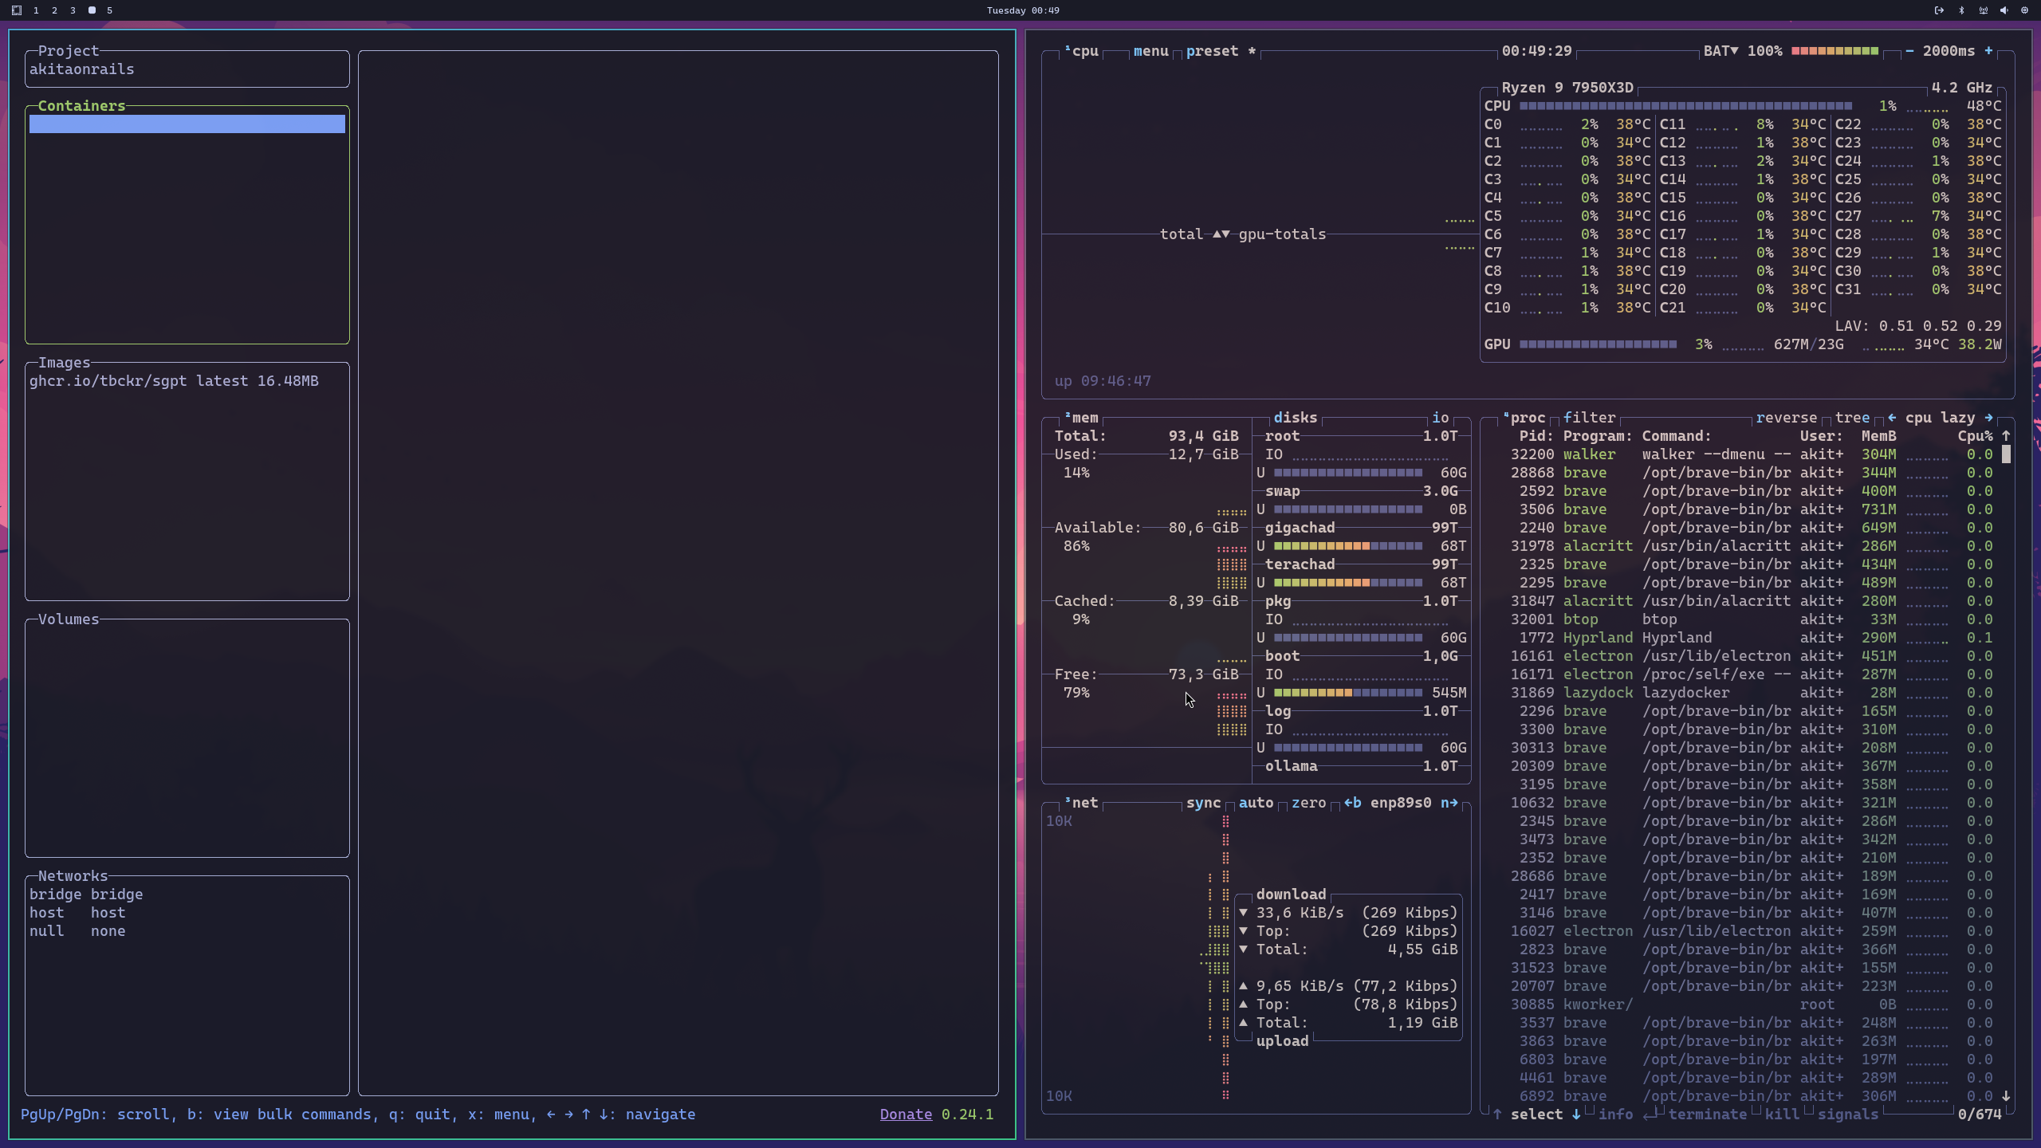Toggle io mode in disks panel
This screenshot has width=2041, height=1148.
pyautogui.click(x=1440, y=418)
